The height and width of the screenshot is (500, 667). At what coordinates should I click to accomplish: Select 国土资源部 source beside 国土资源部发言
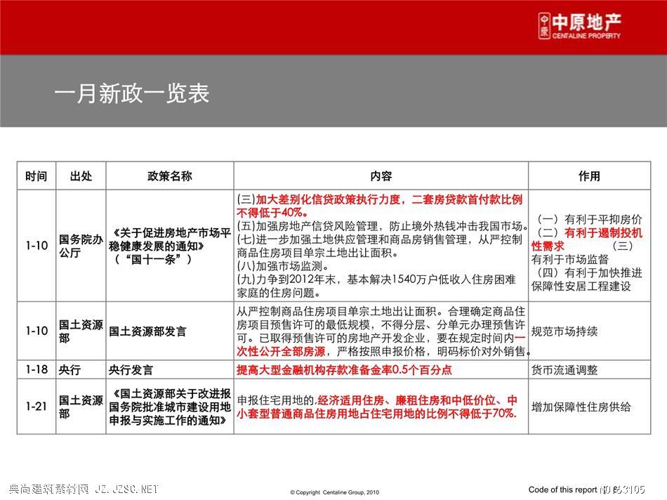81,331
